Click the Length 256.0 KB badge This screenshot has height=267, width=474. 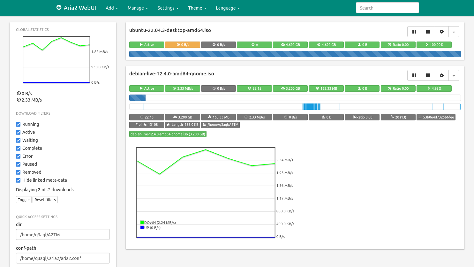click(183, 125)
